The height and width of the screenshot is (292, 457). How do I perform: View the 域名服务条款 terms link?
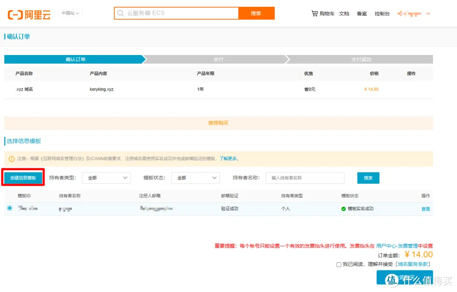[413, 264]
